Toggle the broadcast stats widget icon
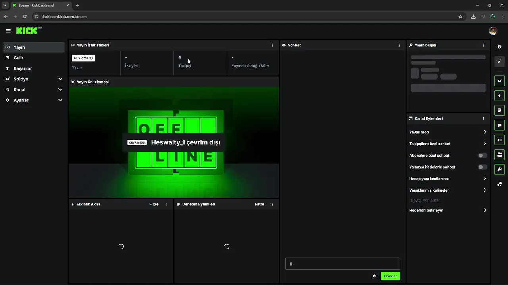Image resolution: width=508 pixels, height=285 pixels. 499,140
